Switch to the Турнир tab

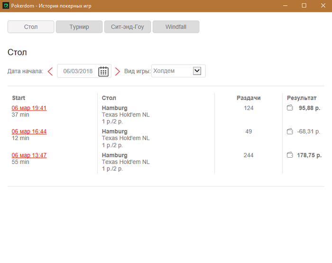click(x=79, y=27)
